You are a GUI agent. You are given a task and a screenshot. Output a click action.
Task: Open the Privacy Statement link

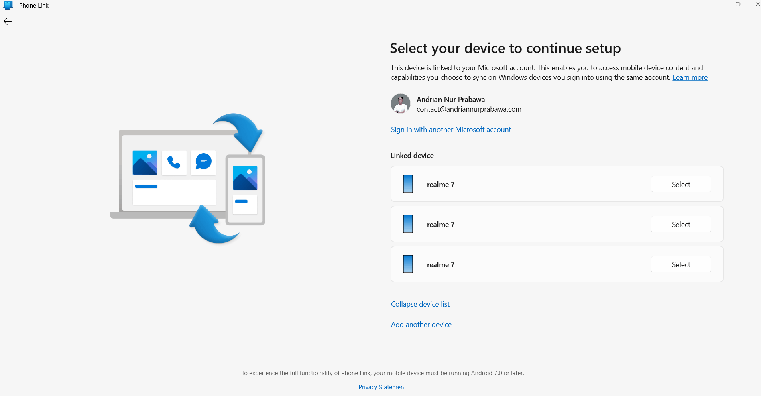pos(382,387)
